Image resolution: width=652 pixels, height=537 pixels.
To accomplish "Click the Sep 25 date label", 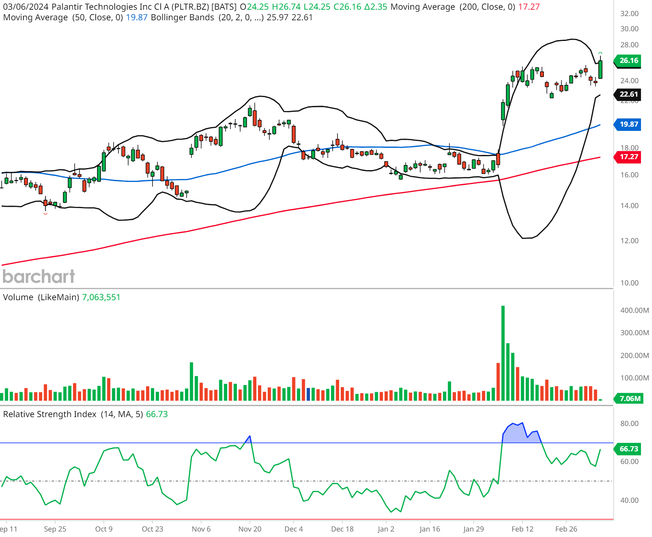I will click(55, 529).
